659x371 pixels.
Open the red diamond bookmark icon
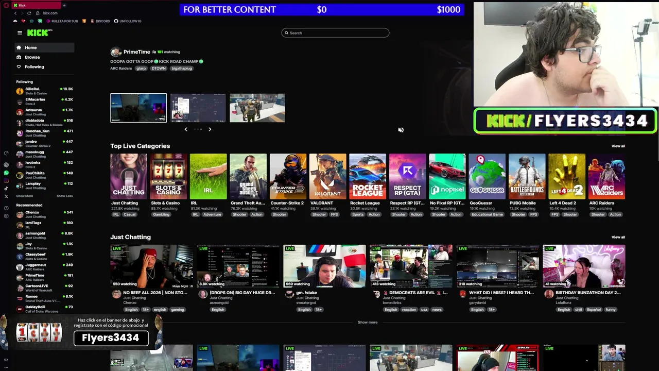coord(23,21)
